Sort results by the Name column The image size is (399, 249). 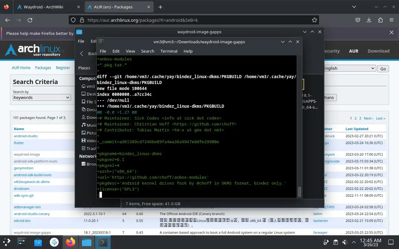pyautogui.click(x=19, y=129)
